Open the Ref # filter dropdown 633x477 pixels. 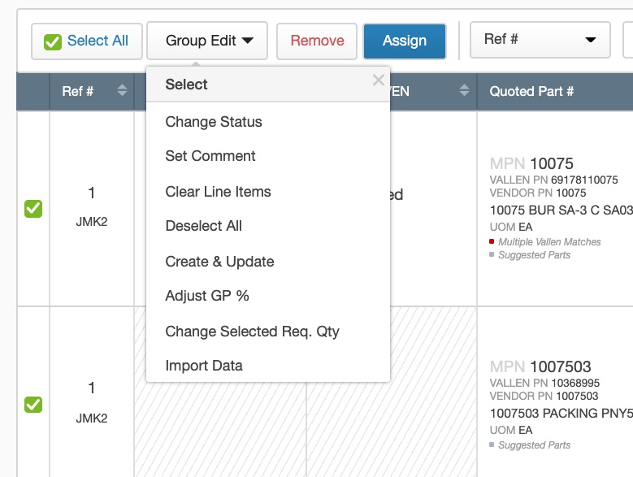pyautogui.click(x=540, y=40)
